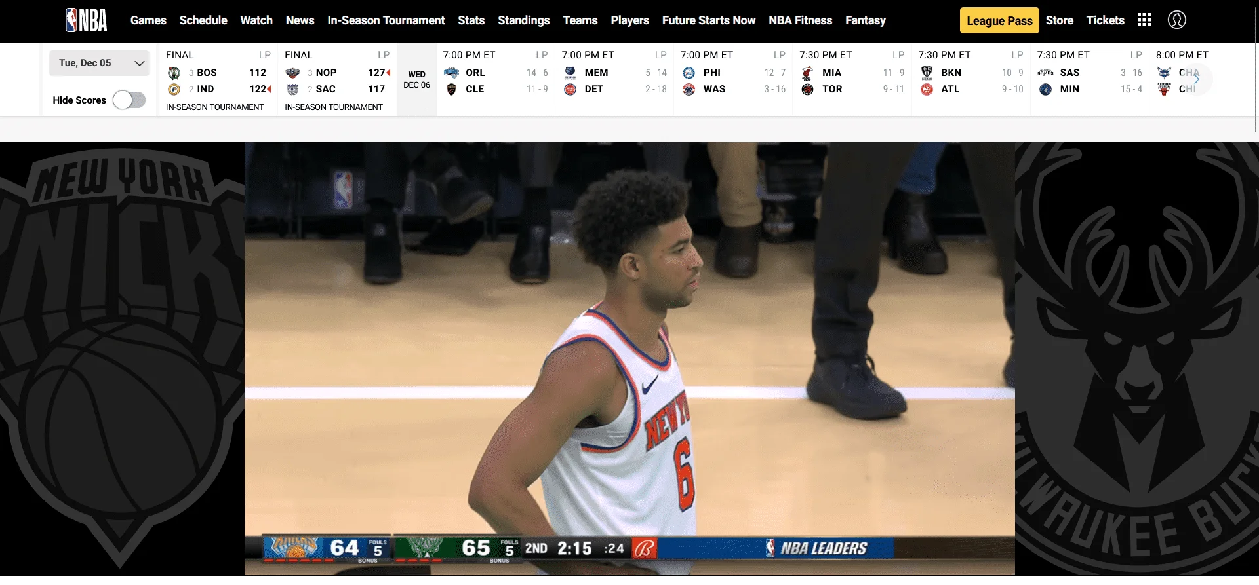Click the Philadelphia 76ers team logo

click(689, 73)
